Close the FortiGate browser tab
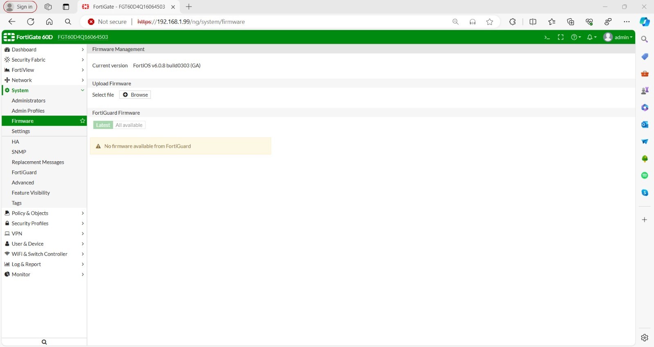The width and height of the screenshot is (654, 347). pyautogui.click(x=173, y=7)
